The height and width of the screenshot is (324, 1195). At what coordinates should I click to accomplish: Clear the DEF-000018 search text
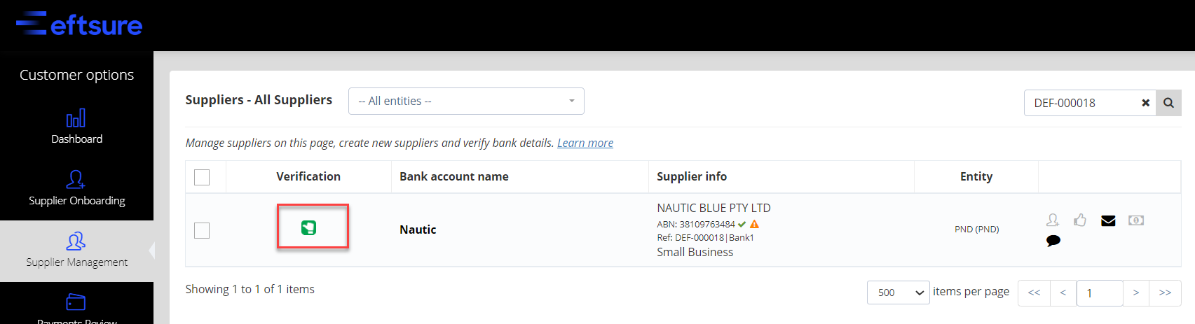1145,103
